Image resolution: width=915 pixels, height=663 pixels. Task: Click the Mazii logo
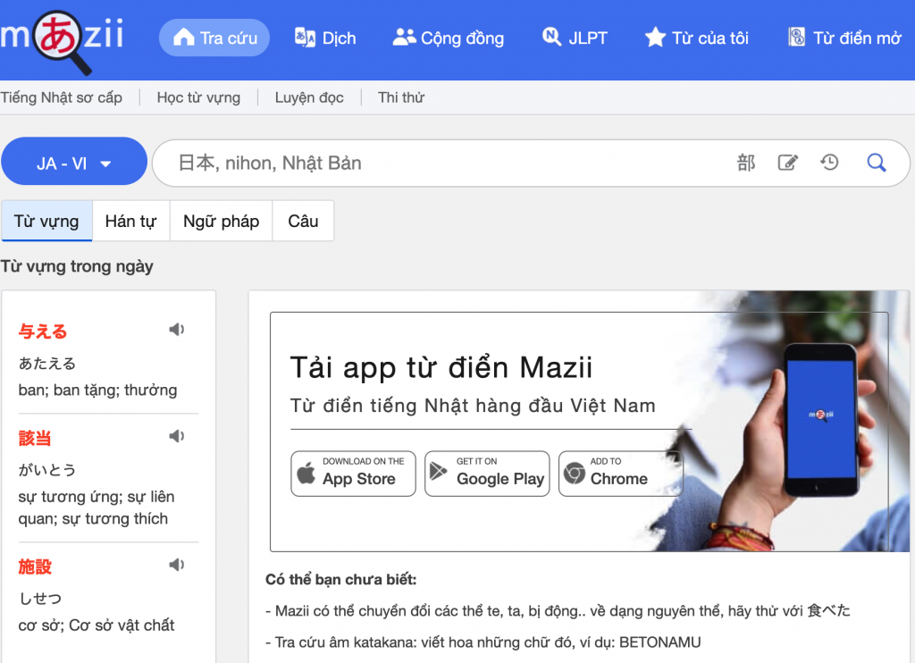[61, 39]
